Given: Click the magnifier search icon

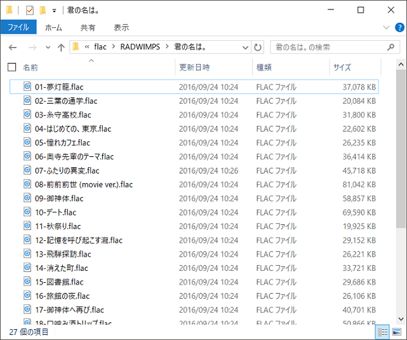Looking at the screenshot, I should (x=390, y=47).
